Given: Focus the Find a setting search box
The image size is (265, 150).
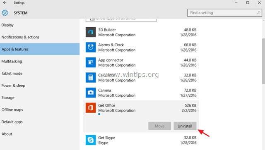Looking at the screenshot, I should tap(224, 13).
